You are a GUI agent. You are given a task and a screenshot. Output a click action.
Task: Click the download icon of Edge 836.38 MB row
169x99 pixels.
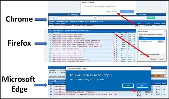click(x=140, y=92)
